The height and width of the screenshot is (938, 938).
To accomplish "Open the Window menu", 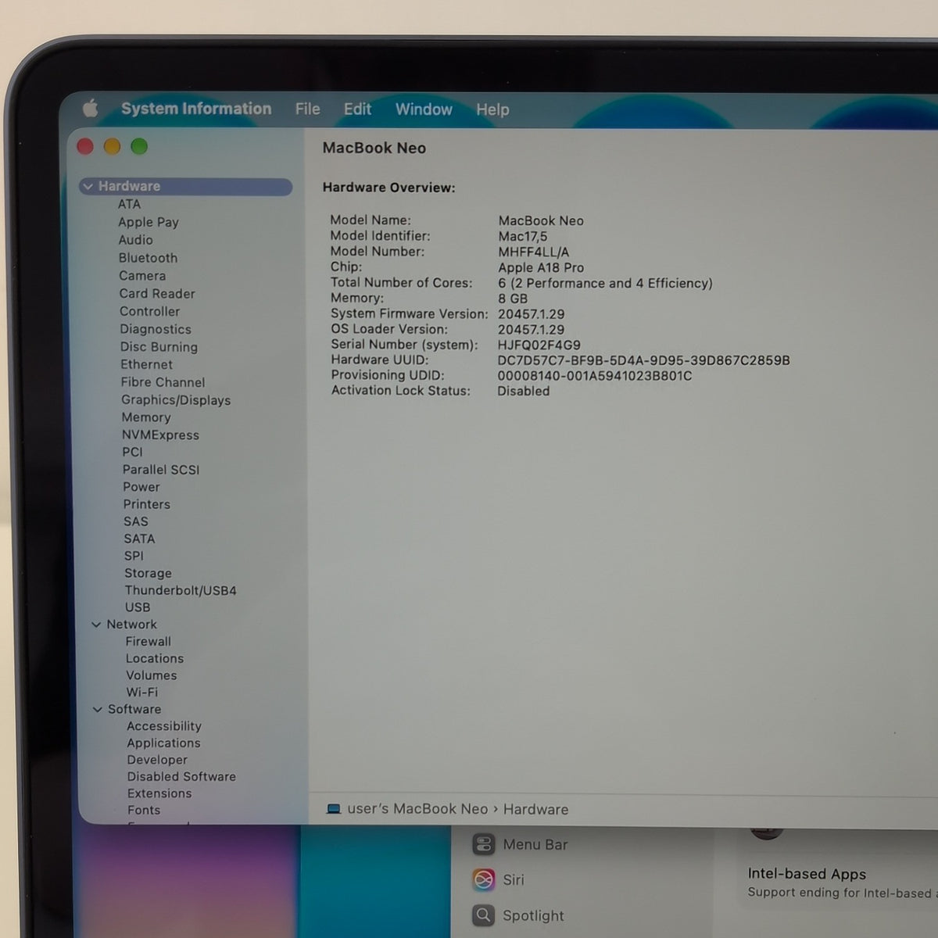I will pyautogui.click(x=424, y=109).
